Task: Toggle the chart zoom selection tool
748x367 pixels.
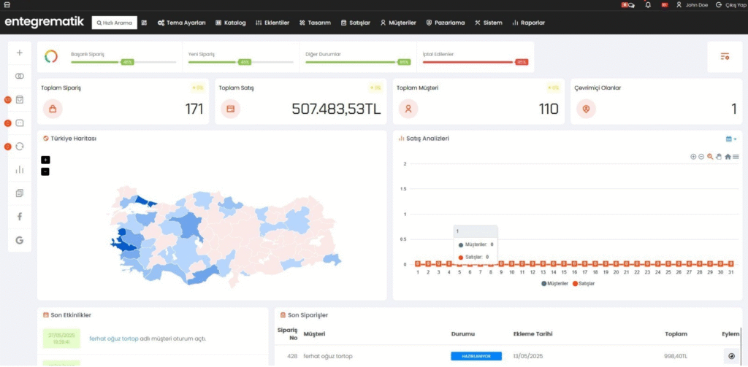Action: (x=710, y=157)
